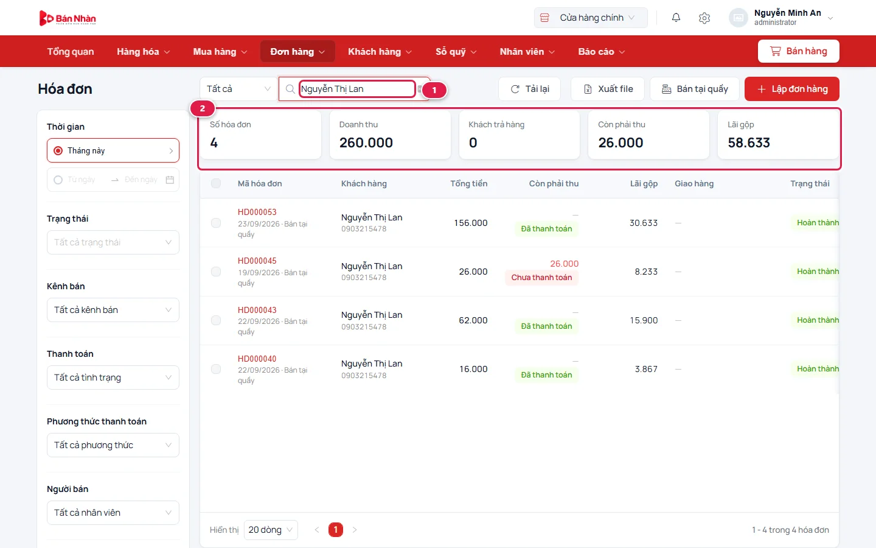Tick the checkbox for invoice HD000053
Screen dimensions: 876x548
coord(216,223)
